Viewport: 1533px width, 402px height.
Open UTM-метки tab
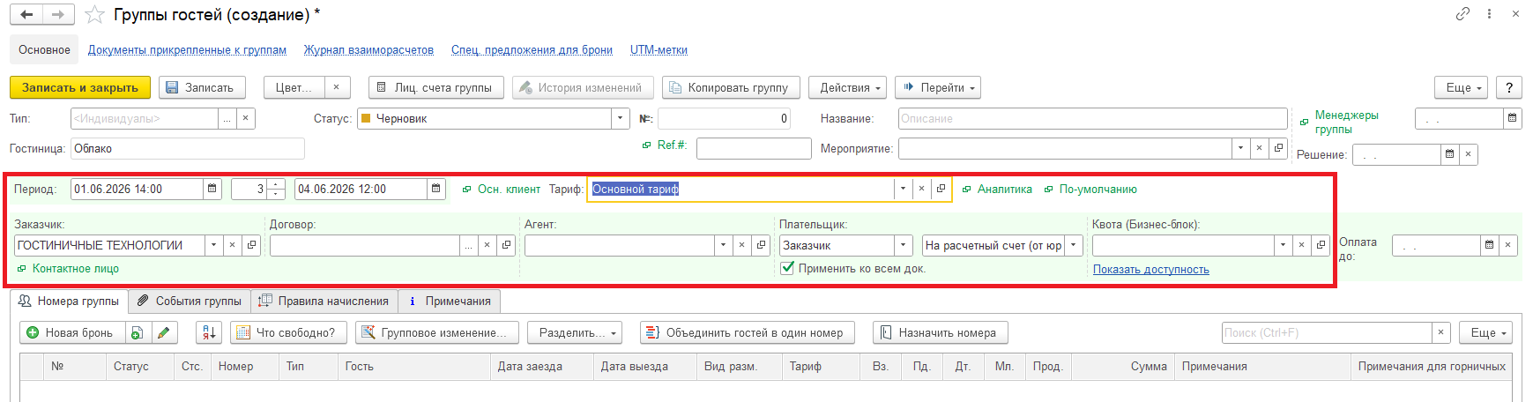coord(659,50)
